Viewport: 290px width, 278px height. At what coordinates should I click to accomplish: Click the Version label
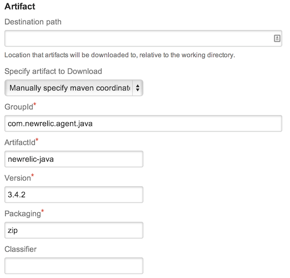(x=18, y=178)
